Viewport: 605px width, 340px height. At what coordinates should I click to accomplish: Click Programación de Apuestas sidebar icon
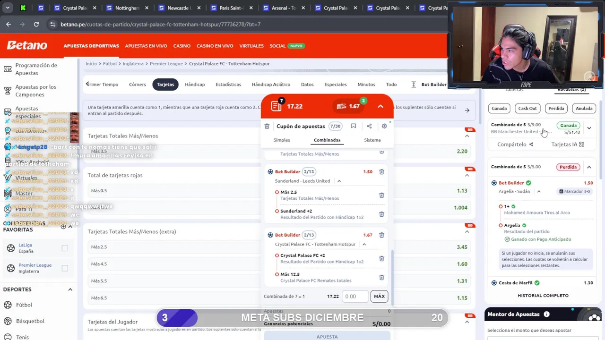(x=8, y=69)
